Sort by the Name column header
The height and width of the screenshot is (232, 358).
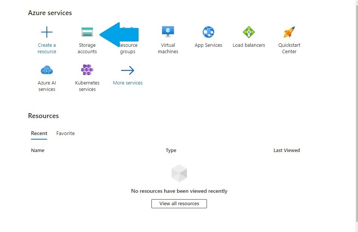pos(38,151)
